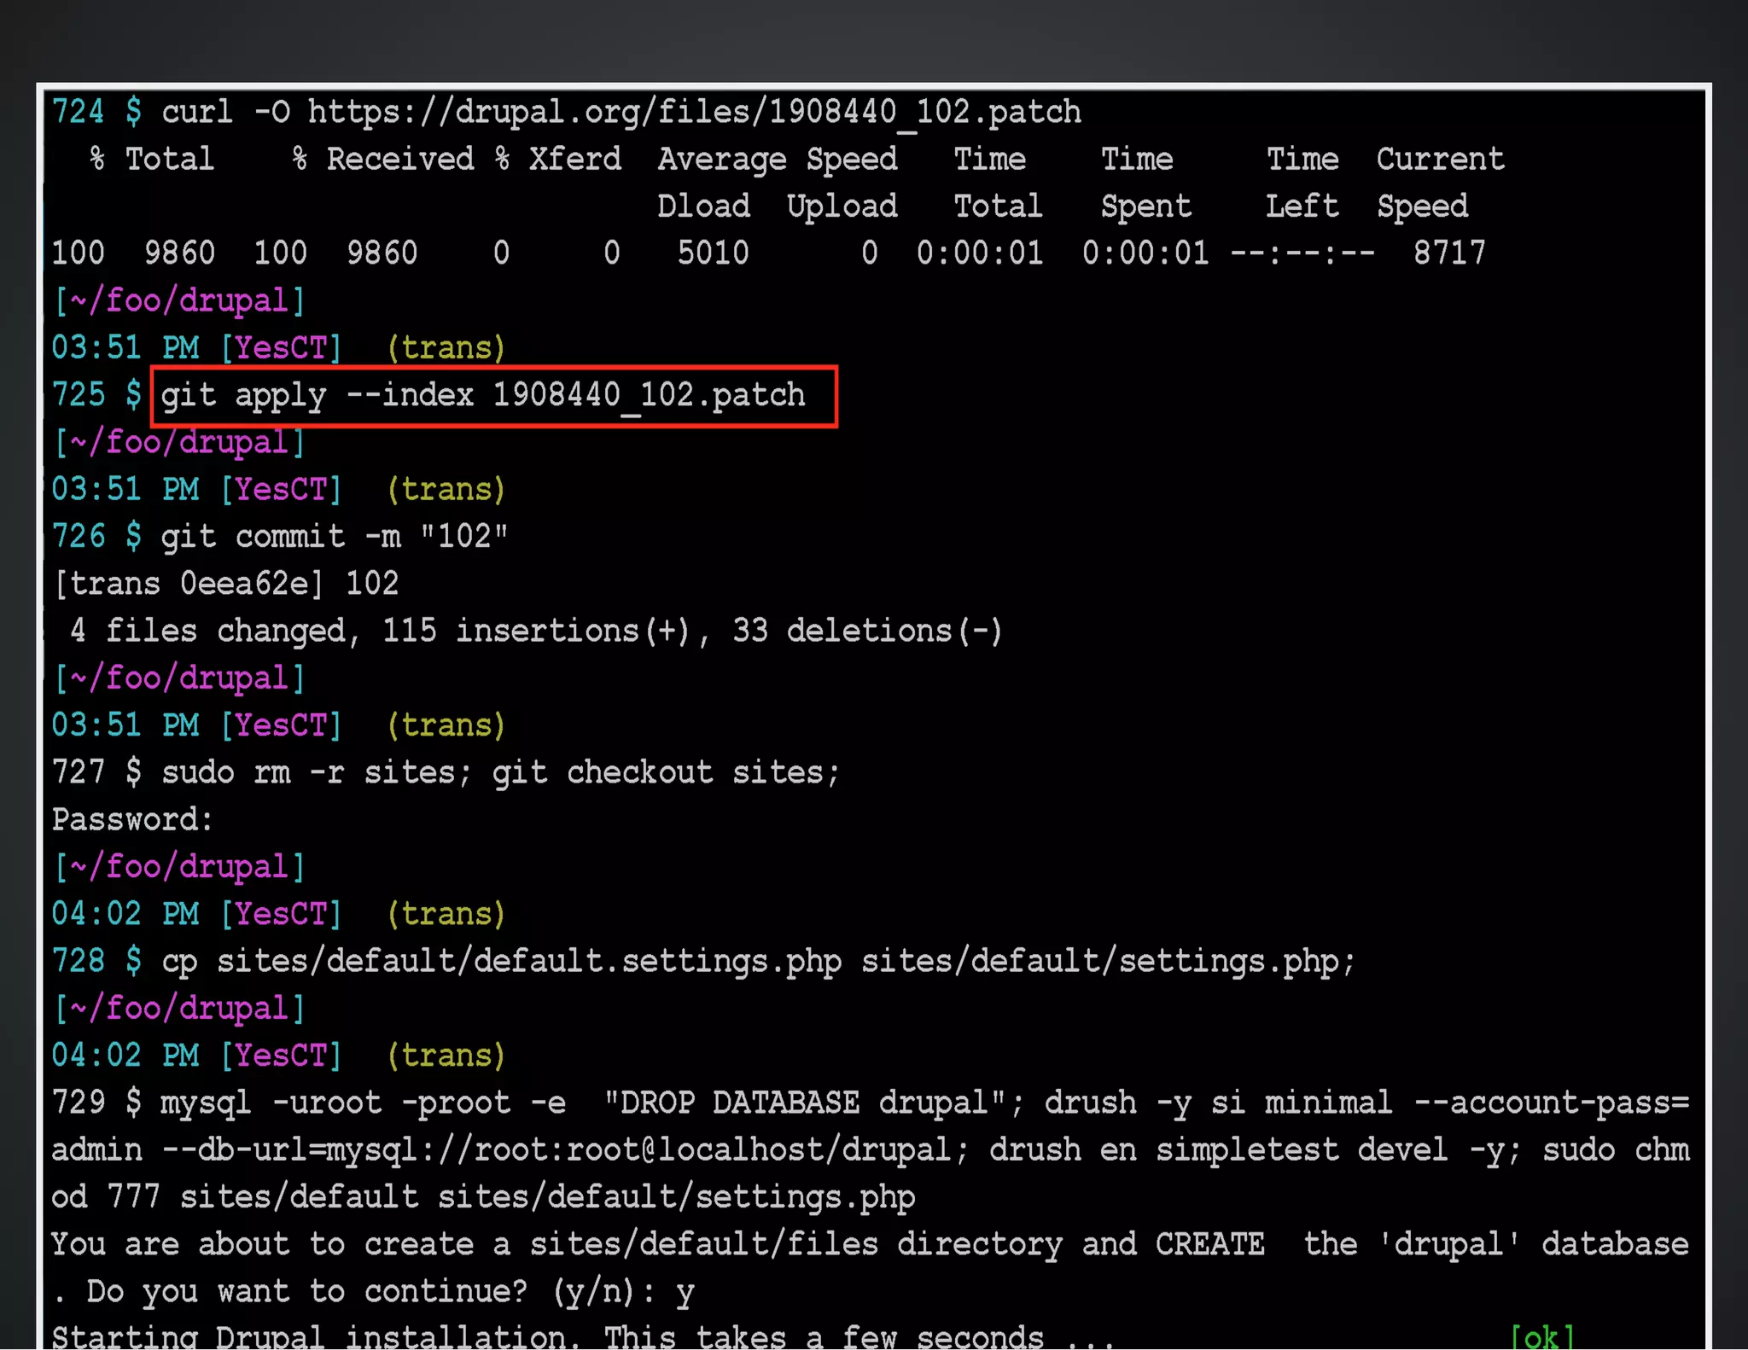Click the curl download URL text

tap(693, 112)
